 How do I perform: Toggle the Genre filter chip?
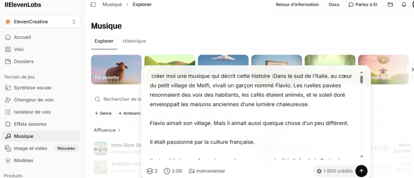pyautogui.click(x=103, y=114)
